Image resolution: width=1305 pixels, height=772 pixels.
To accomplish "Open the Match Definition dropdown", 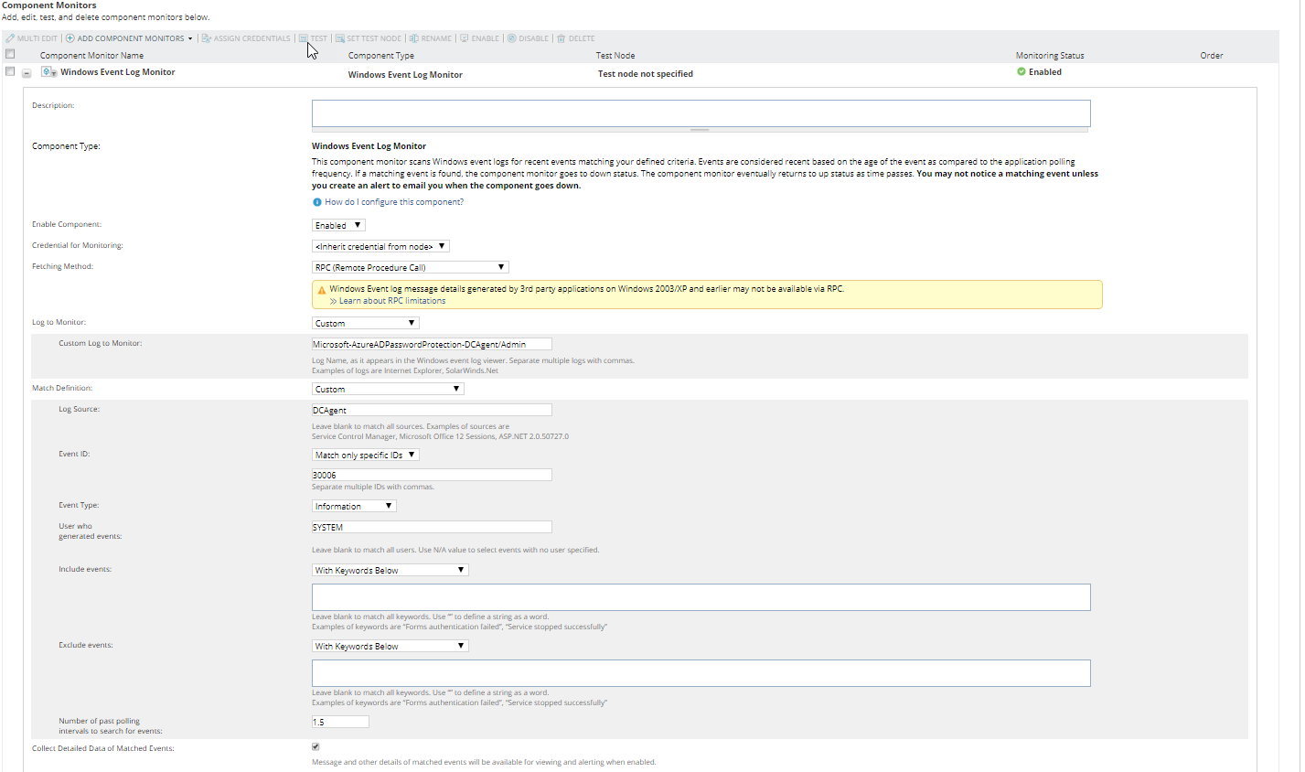I will point(388,389).
